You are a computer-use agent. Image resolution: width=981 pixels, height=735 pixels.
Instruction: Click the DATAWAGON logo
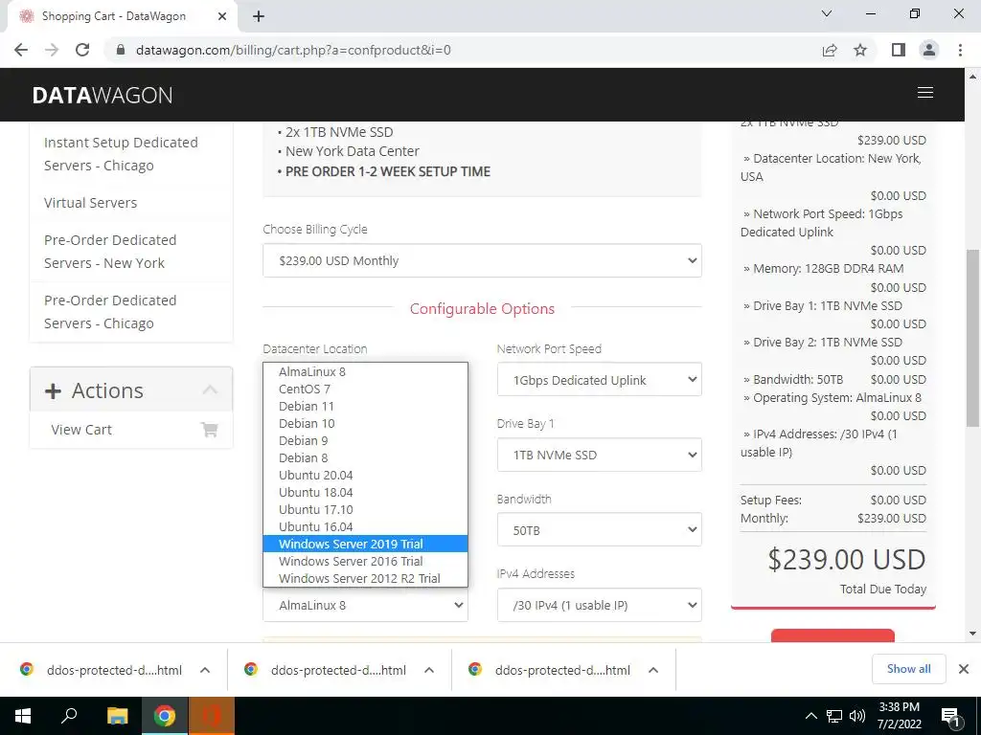click(102, 95)
